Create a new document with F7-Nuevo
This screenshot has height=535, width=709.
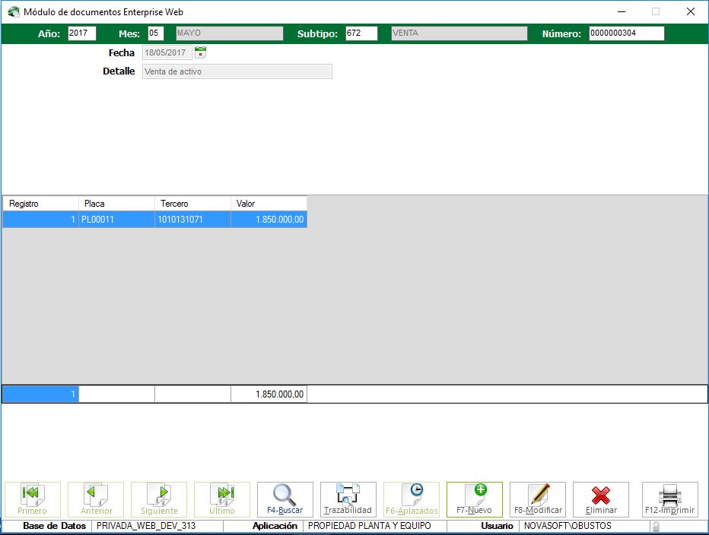(475, 499)
